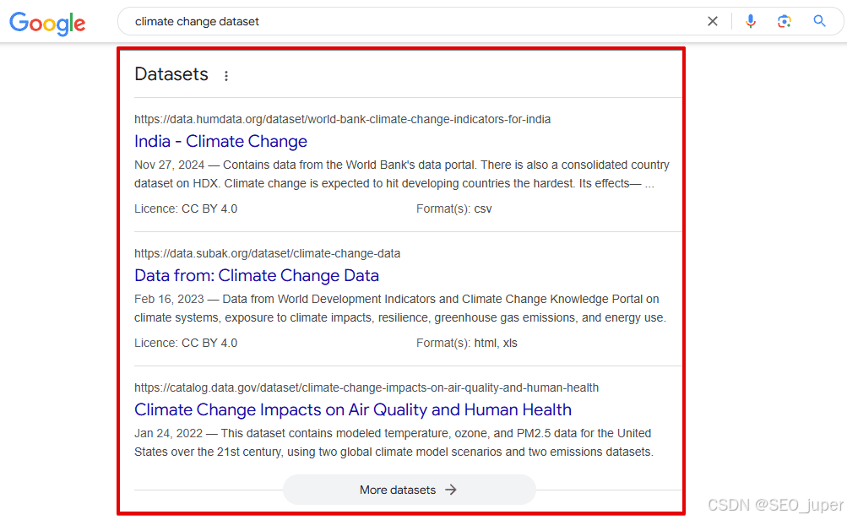
Task: Click the arrow icon in More datasets
Action: click(450, 490)
